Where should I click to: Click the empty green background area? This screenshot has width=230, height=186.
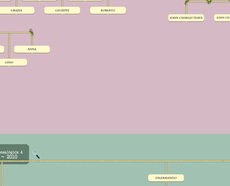point(92,174)
